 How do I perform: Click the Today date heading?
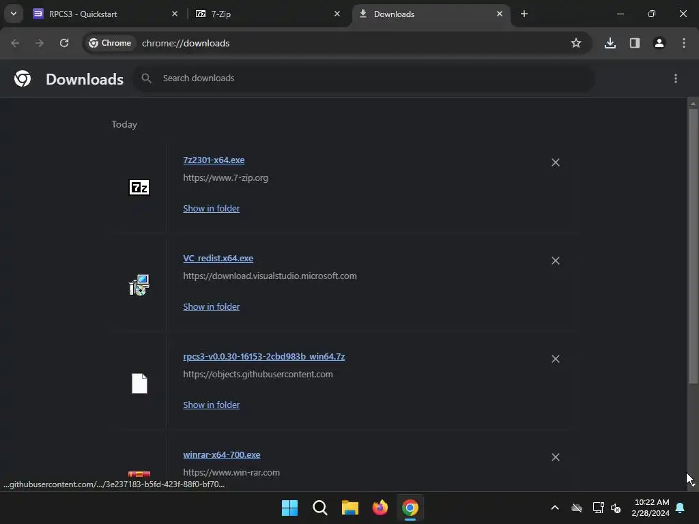[x=124, y=124]
